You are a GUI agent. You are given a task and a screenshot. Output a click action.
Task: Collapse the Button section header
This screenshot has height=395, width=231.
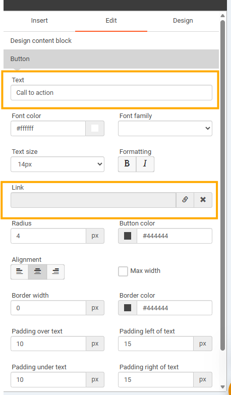[x=111, y=59]
